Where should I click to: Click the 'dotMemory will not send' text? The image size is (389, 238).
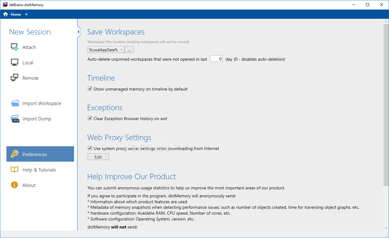pyautogui.click(x=112, y=227)
